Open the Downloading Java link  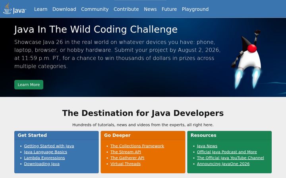tap(42, 164)
